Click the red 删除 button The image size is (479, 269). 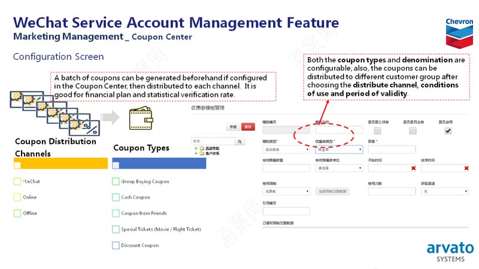pos(248,127)
